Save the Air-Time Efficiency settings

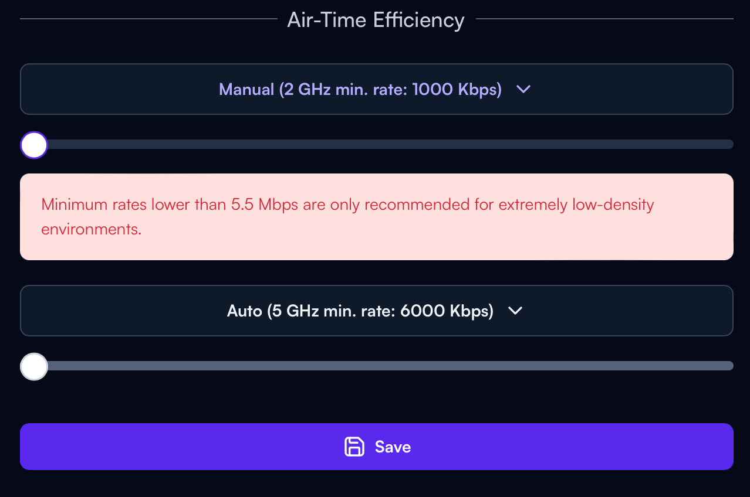377,447
